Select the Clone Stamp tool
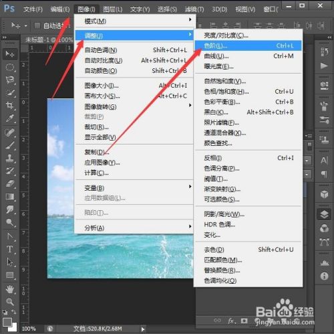This screenshot has height=334, width=334. [10, 159]
